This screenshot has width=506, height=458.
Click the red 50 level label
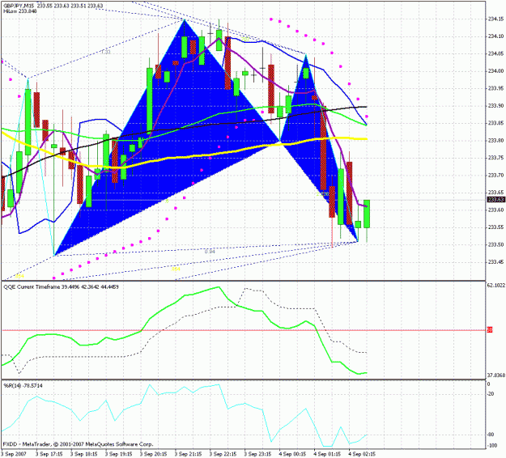(x=490, y=330)
